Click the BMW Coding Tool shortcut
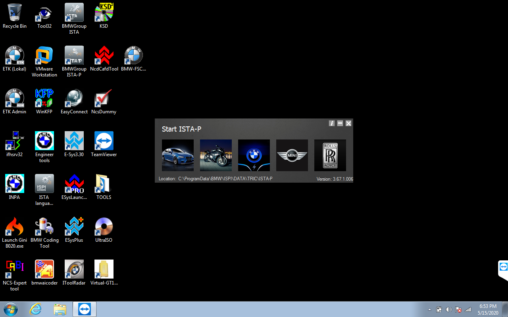The width and height of the screenshot is (508, 317). [44, 233]
